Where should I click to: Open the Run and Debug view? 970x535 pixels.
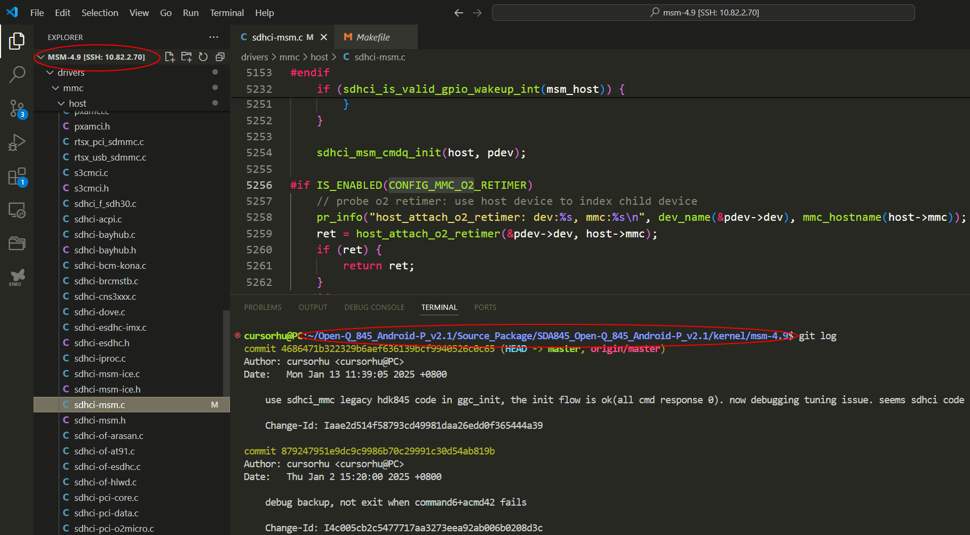pos(17,142)
